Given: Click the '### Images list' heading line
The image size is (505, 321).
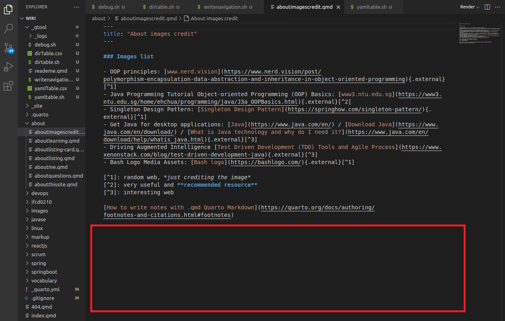Looking at the screenshot, I should point(128,56).
